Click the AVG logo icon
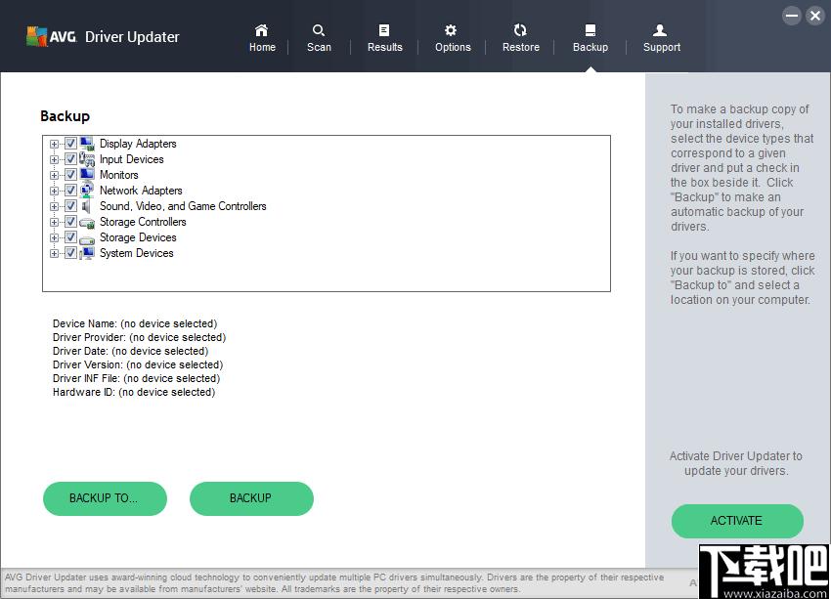This screenshot has width=831, height=599. pos(36,36)
